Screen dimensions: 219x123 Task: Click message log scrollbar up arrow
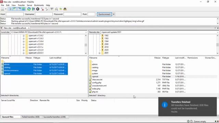218,19
